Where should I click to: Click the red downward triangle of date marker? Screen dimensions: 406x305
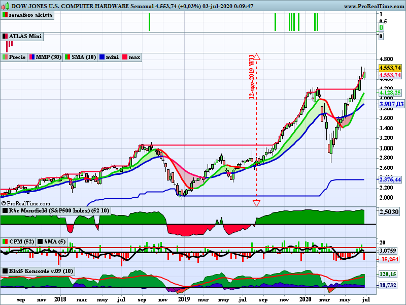[256, 203]
